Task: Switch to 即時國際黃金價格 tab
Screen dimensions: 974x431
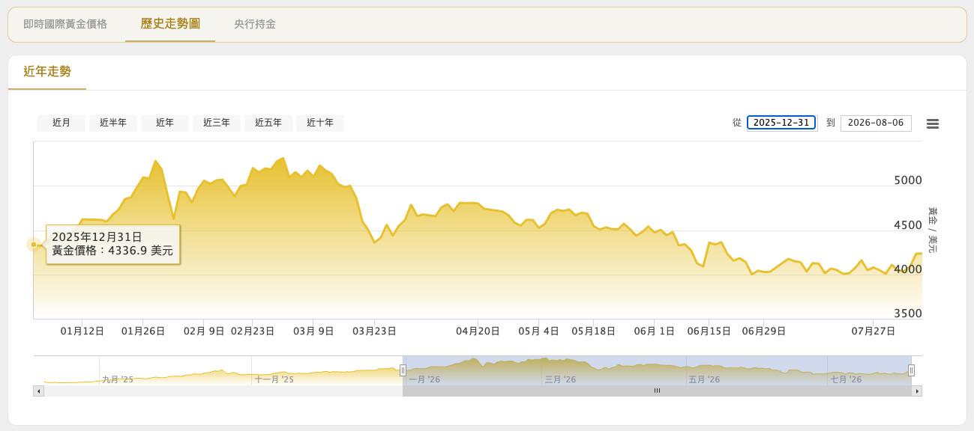Action: click(65, 24)
